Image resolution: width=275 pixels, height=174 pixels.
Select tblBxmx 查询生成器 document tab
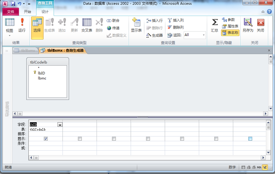tap(63, 51)
